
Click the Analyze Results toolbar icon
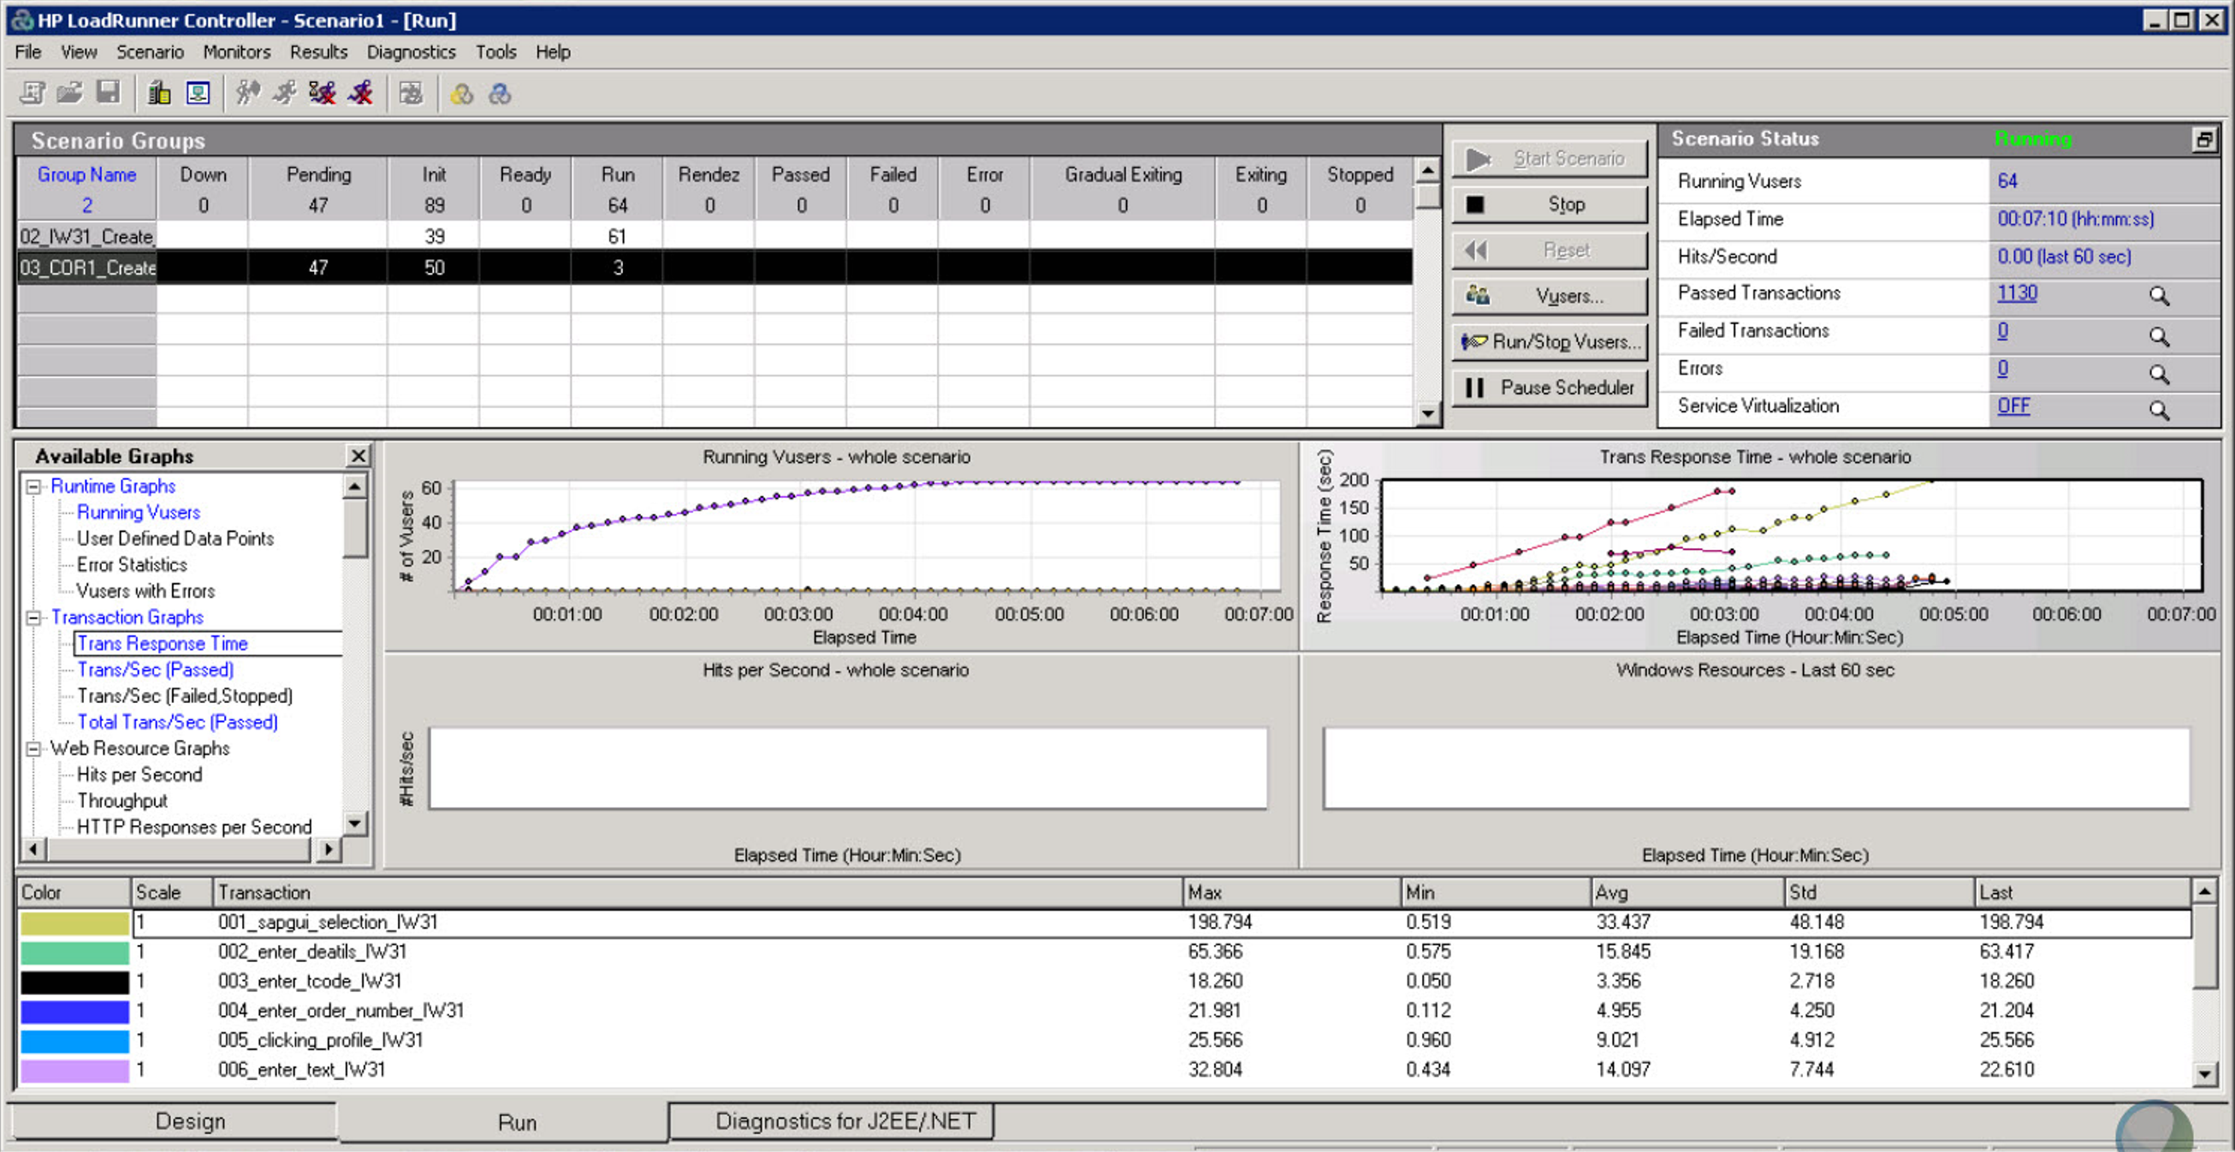click(411, 93)
